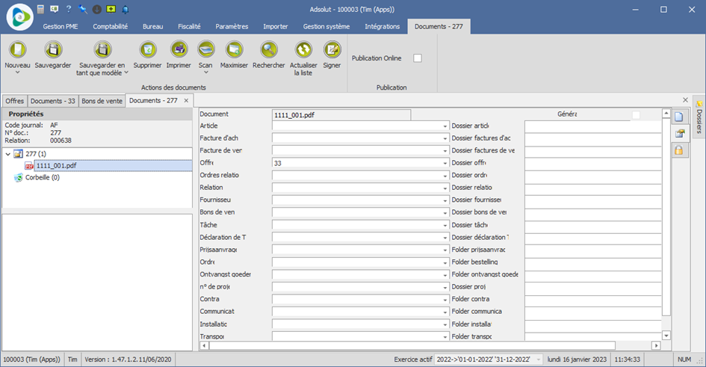This screenshot has width=706, height=367.
Task: Click the Maximiser icon
Action: point(234,49)
